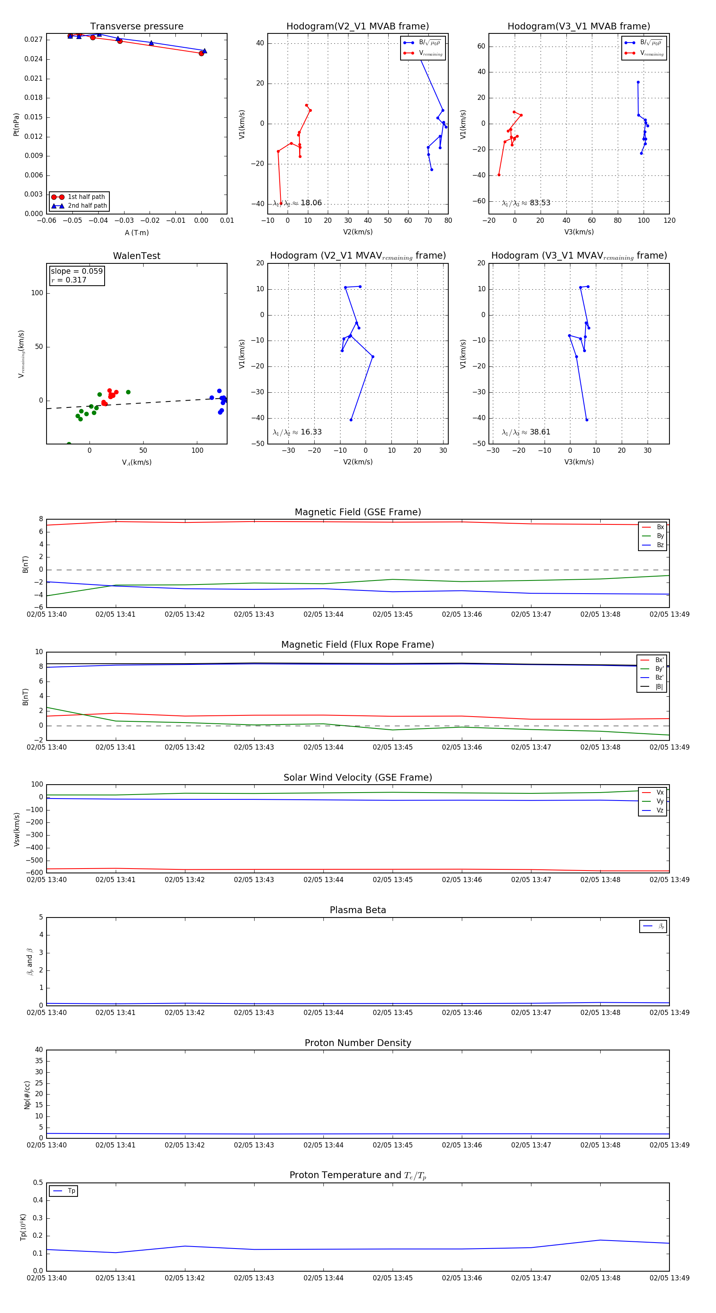Image resolution: width=716 pixels, height=1313 pixels.
Task: Click the λ1/λ2 ≈ 18.06 annotation
Action: [x=298, y=203]
